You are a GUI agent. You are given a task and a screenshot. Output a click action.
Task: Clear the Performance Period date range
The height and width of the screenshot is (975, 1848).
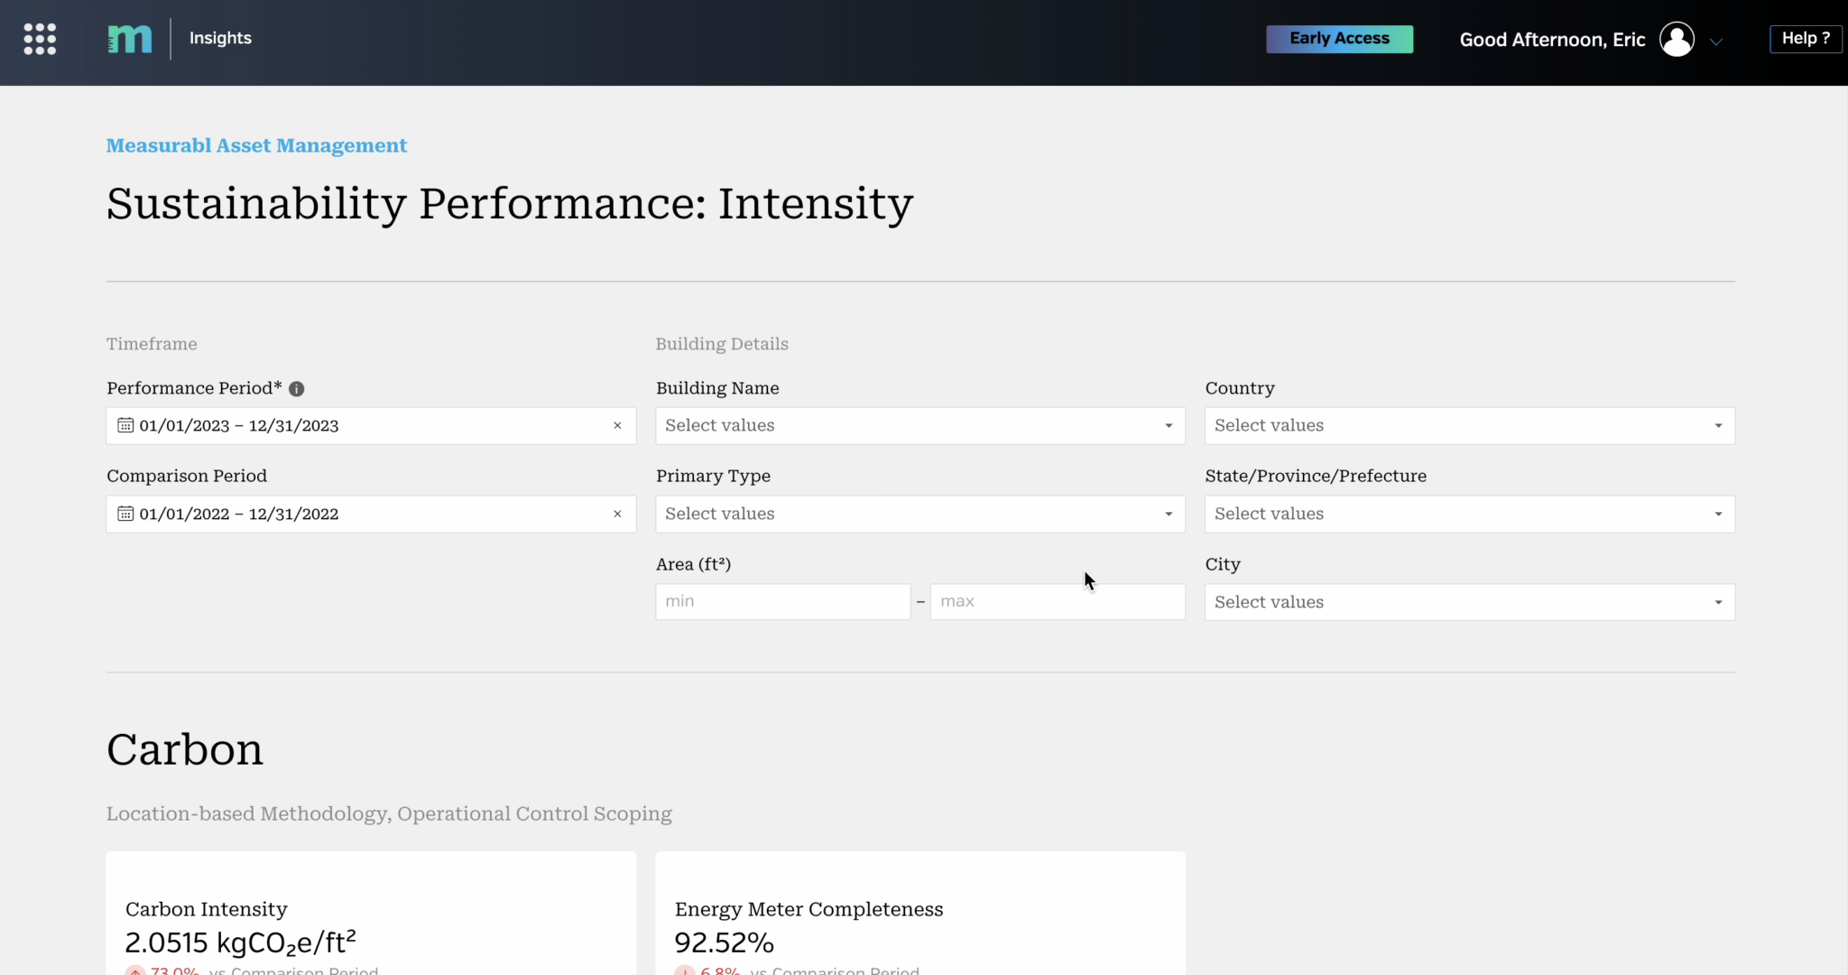pos(618,425)
